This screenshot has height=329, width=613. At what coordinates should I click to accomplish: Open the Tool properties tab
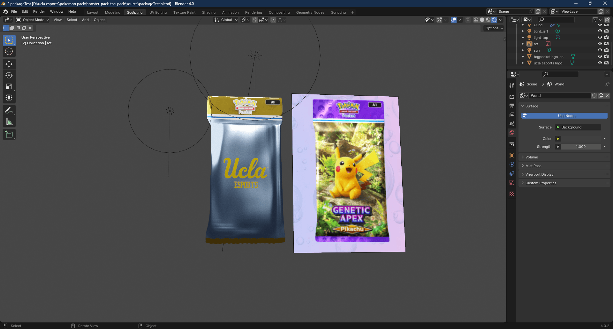pos(512,85)
